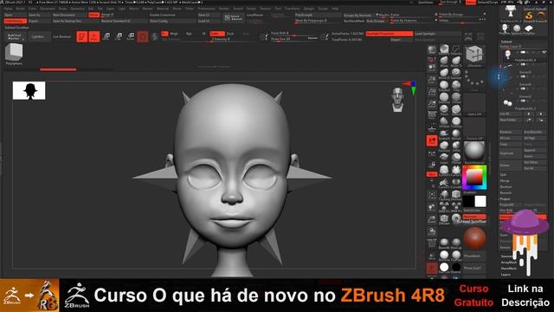Select the Sphere3D tool icon
Image resolution: width=554 pixels, height=312 pixels.
pyautogui.click(x=517, y=29)
